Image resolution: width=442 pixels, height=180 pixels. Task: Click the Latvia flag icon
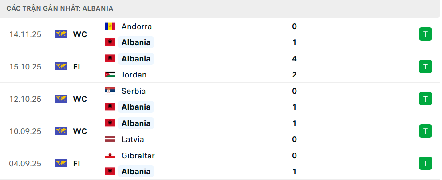click(110, 139)
